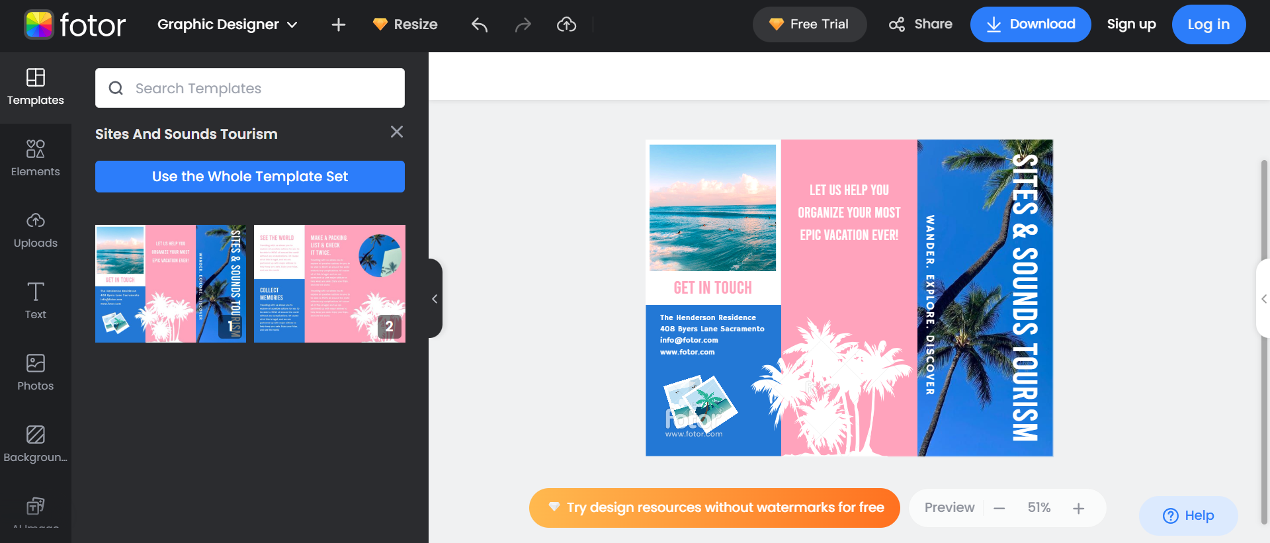Zoom in with the plus icon
This screenshot has width=1270, height=543.
click(x=1079, y=508)
